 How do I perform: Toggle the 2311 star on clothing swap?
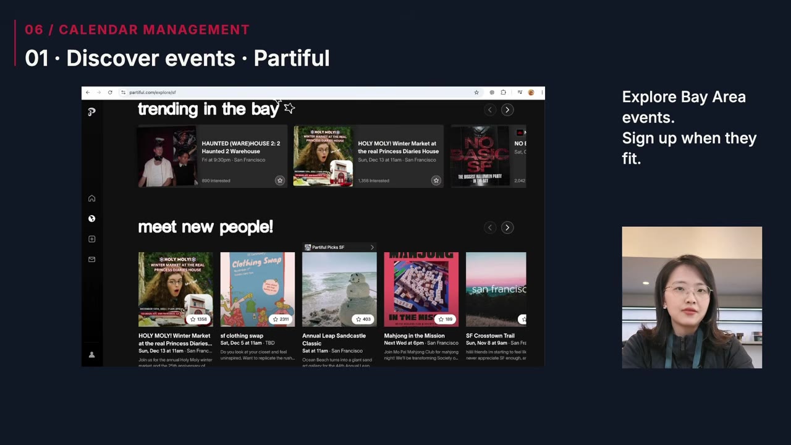[281, 320]
